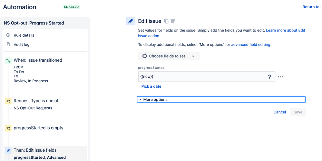The height and width of the screenshot is (161, 322).
Task: Click the Save button
Action: (298, 112)
